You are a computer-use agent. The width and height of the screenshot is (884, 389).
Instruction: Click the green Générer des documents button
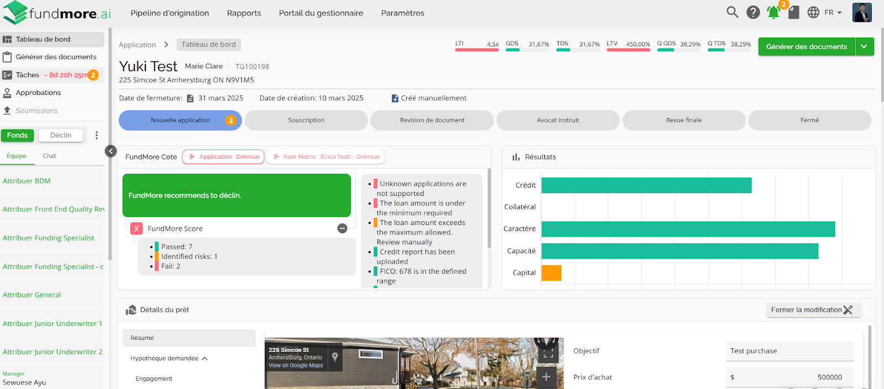pos(807,47)
